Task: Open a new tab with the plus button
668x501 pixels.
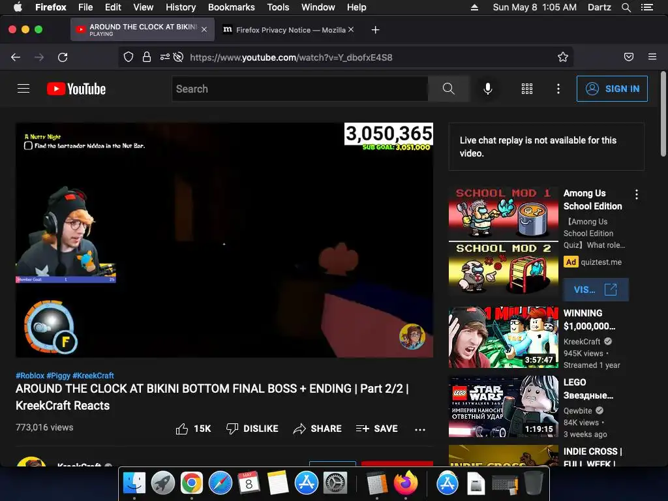Action: (375, 30)
